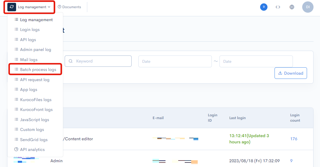Click the magnifier icon in Keyword field
This screenshot has width=320, height=167.
coord(71,61)
